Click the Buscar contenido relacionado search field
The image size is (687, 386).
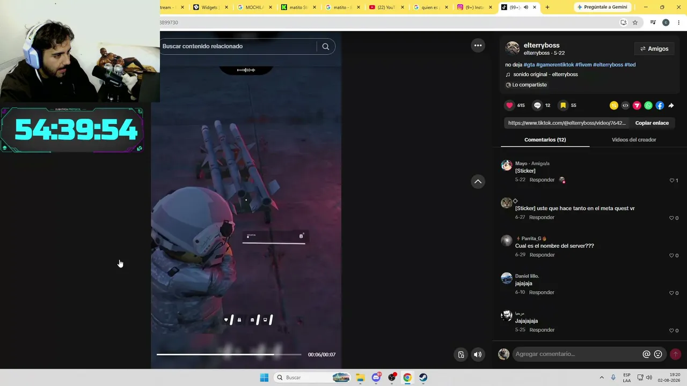(239, 46)
